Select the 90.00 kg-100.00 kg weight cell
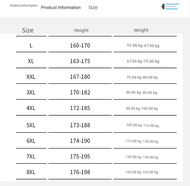The image size is (190, 186). [142, 108]
